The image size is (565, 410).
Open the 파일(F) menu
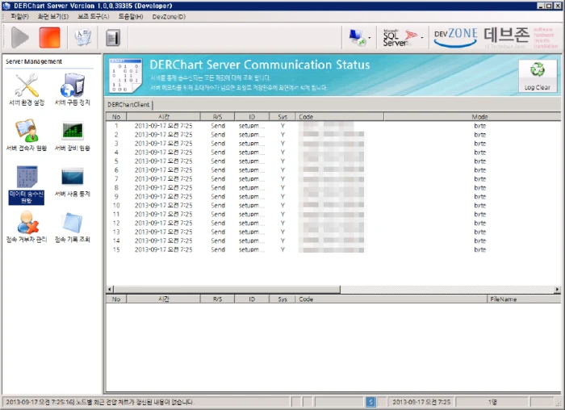19,17
